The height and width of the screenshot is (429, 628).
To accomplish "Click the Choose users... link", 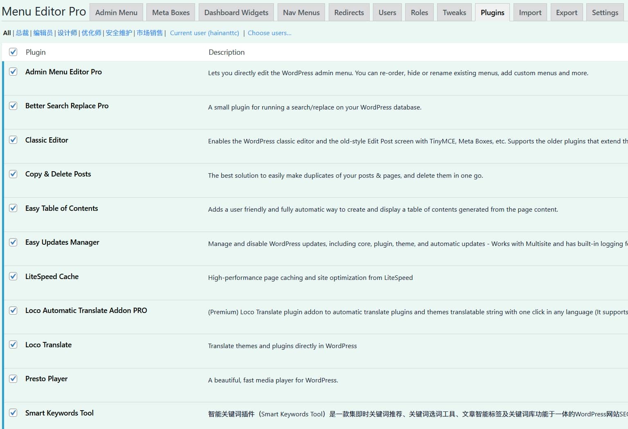I will [x=269, y=33].
